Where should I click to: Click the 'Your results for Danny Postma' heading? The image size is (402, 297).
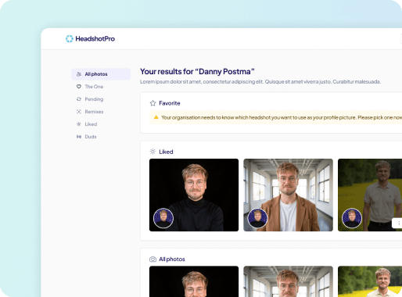click(197, 71)
